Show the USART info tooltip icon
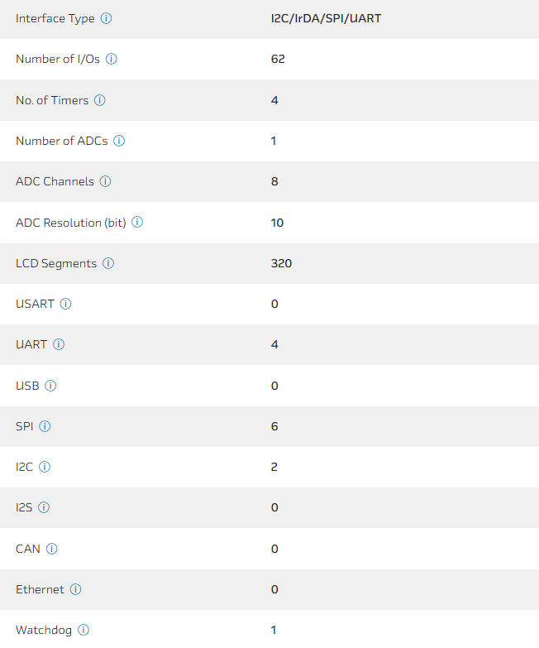This screenshot has width=539, height=648. click(65, 304)
